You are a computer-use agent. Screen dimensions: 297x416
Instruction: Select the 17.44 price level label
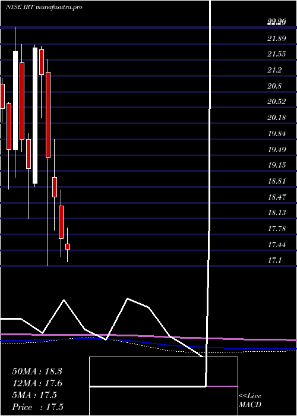tap(276, 245)
